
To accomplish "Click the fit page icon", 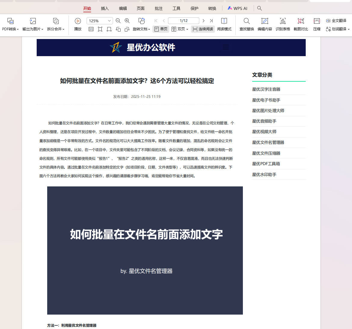I will 100,29.
